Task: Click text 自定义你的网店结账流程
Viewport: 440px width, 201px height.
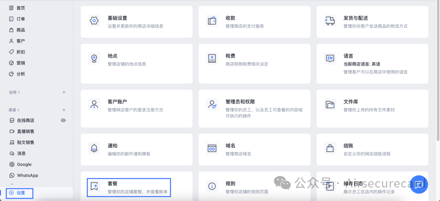Action: (367, 154)
